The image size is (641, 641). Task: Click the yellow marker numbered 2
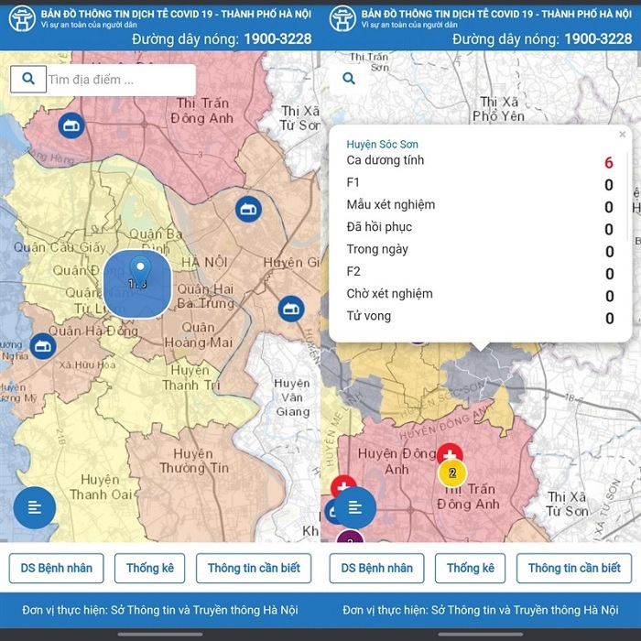[452, 473]
